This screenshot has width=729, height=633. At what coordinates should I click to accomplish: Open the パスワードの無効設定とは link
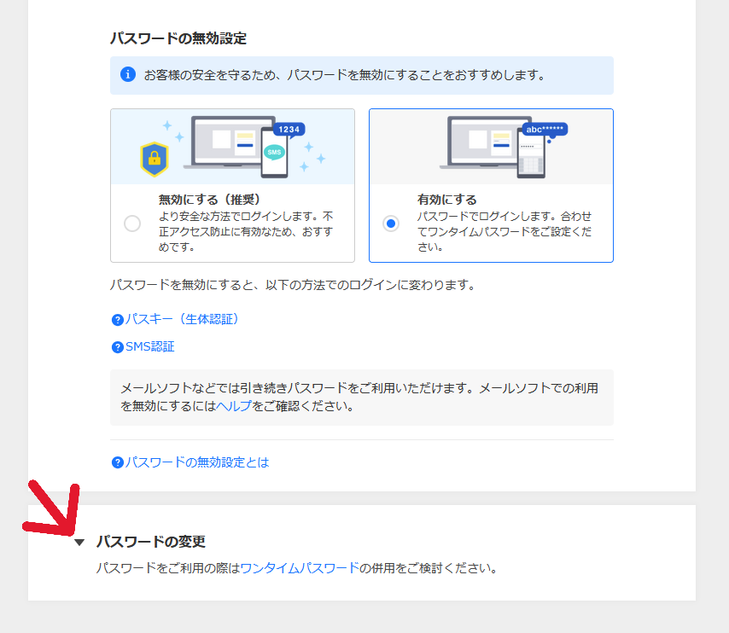[x=197, y=462]
